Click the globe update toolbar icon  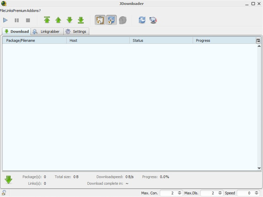(153, 20)
